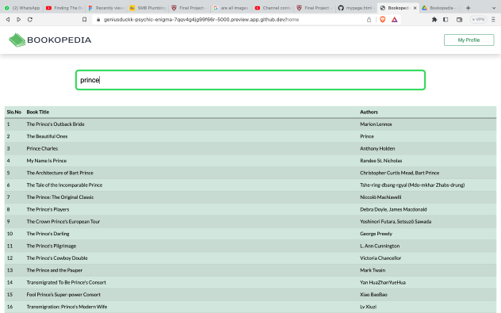Select the Prince Charles book title
This screenshot has height=313, width=501.
tap(42, 148)
